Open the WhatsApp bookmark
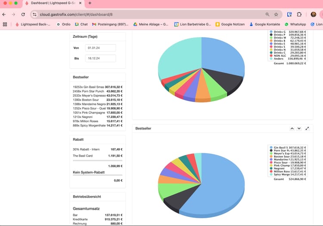 295,24
